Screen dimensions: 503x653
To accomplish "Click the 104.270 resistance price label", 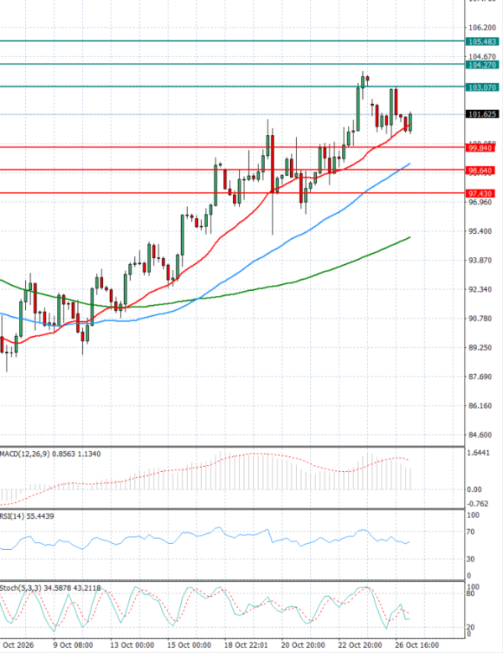I will (x=482, y=65).
